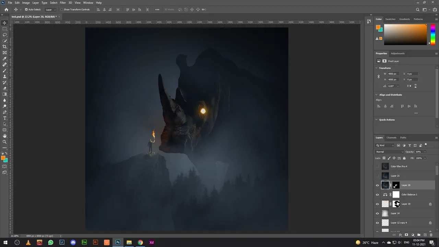Open the Filter menu

pos(63,2)
